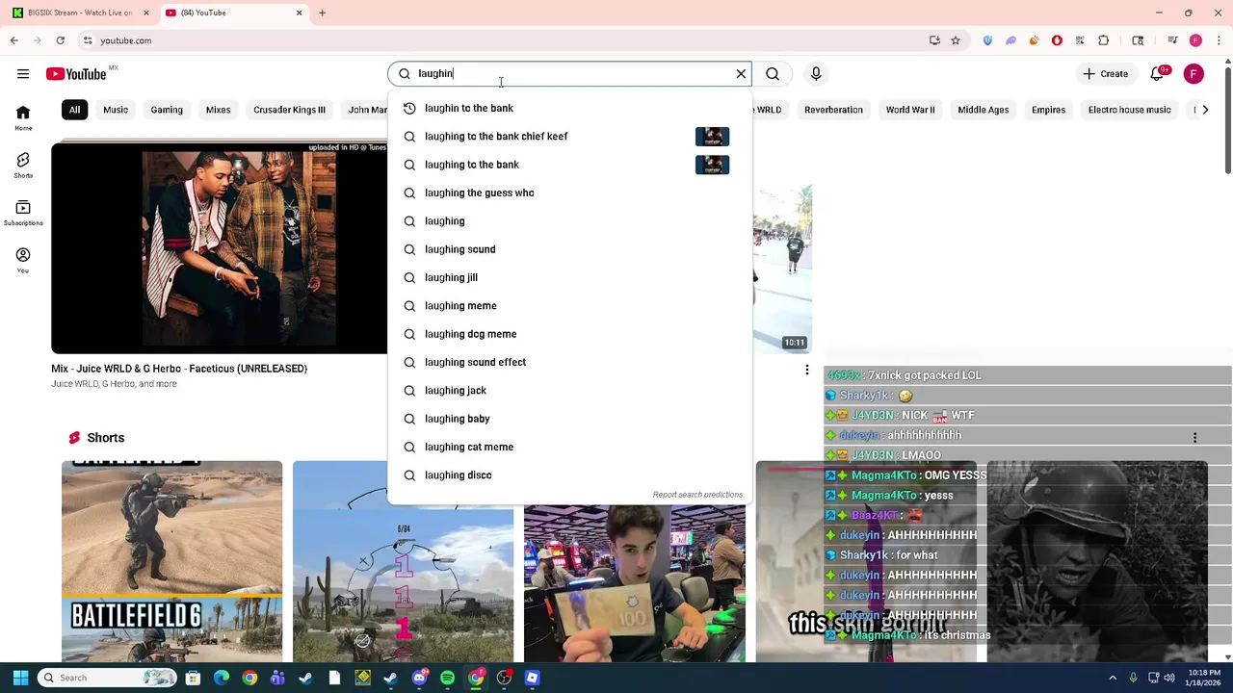The width and height of the screenshot is (1233, 693).
Task: Click 'Report search predictions' link
Action: (697, 495)
